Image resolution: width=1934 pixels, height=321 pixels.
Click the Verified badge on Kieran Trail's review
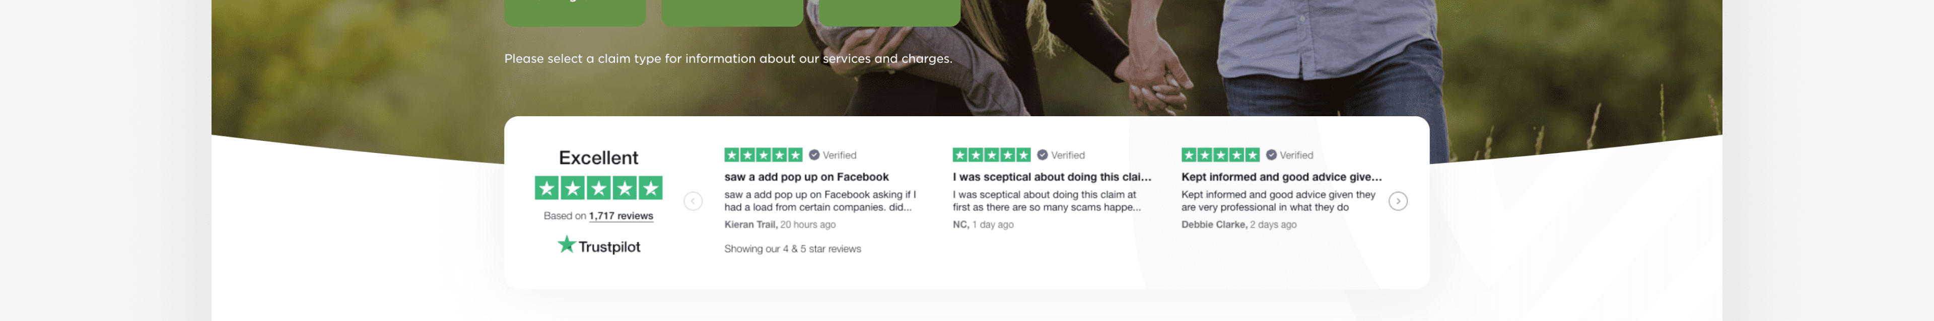(x=833, y=155)
